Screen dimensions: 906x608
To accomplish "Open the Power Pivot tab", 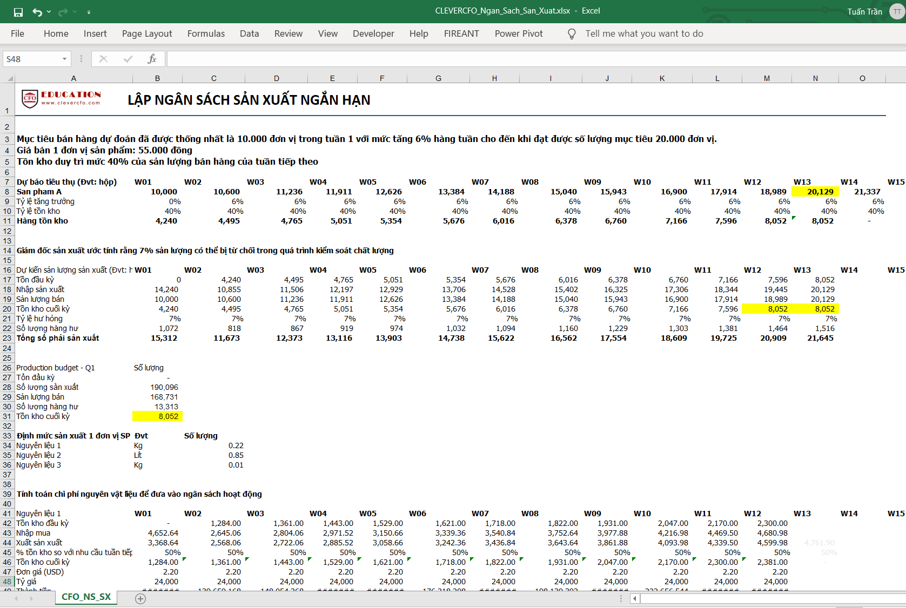I will point(519,33).
